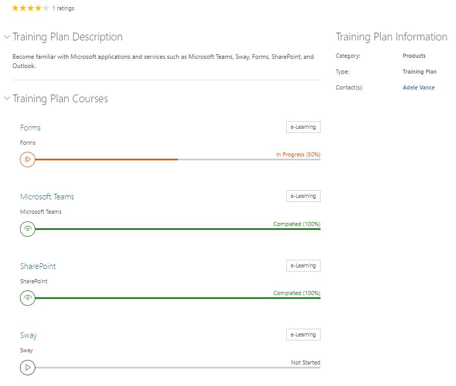Image resolution: width=456 pixels, height=386 pixels.
Task: Click the eye icon on the SharePoint course
Action: tap(28, 298)
